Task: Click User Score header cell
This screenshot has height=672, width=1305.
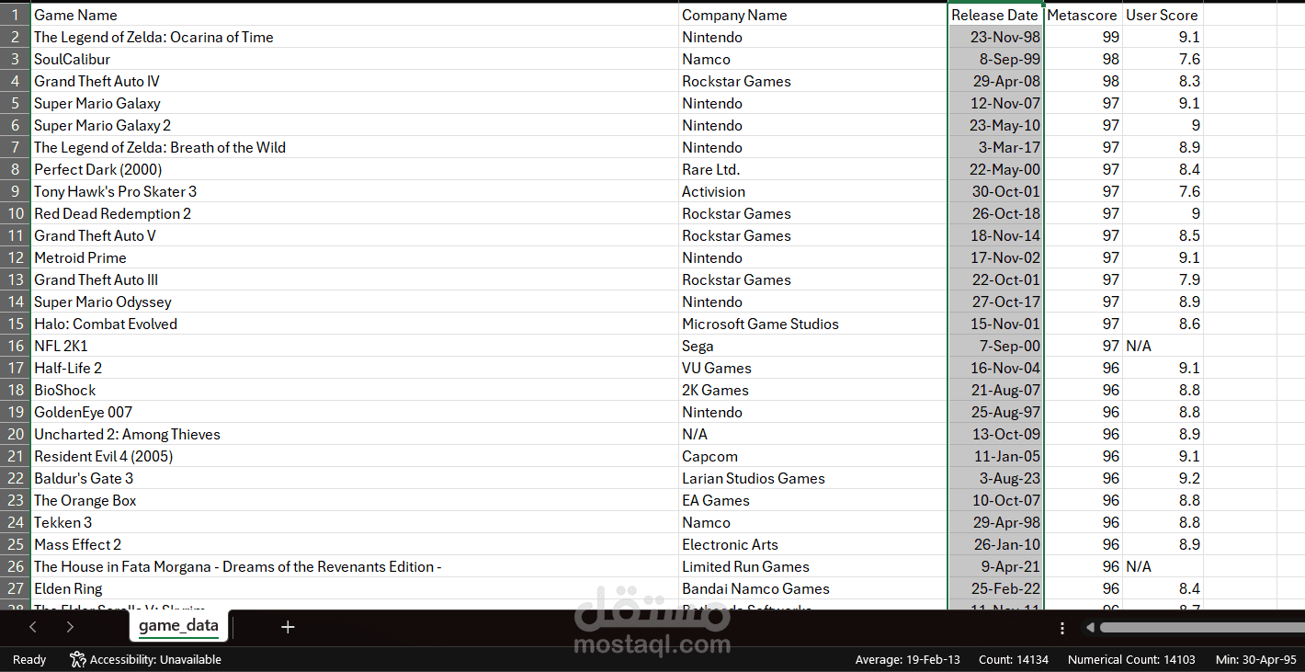Action: point(1163,15)
